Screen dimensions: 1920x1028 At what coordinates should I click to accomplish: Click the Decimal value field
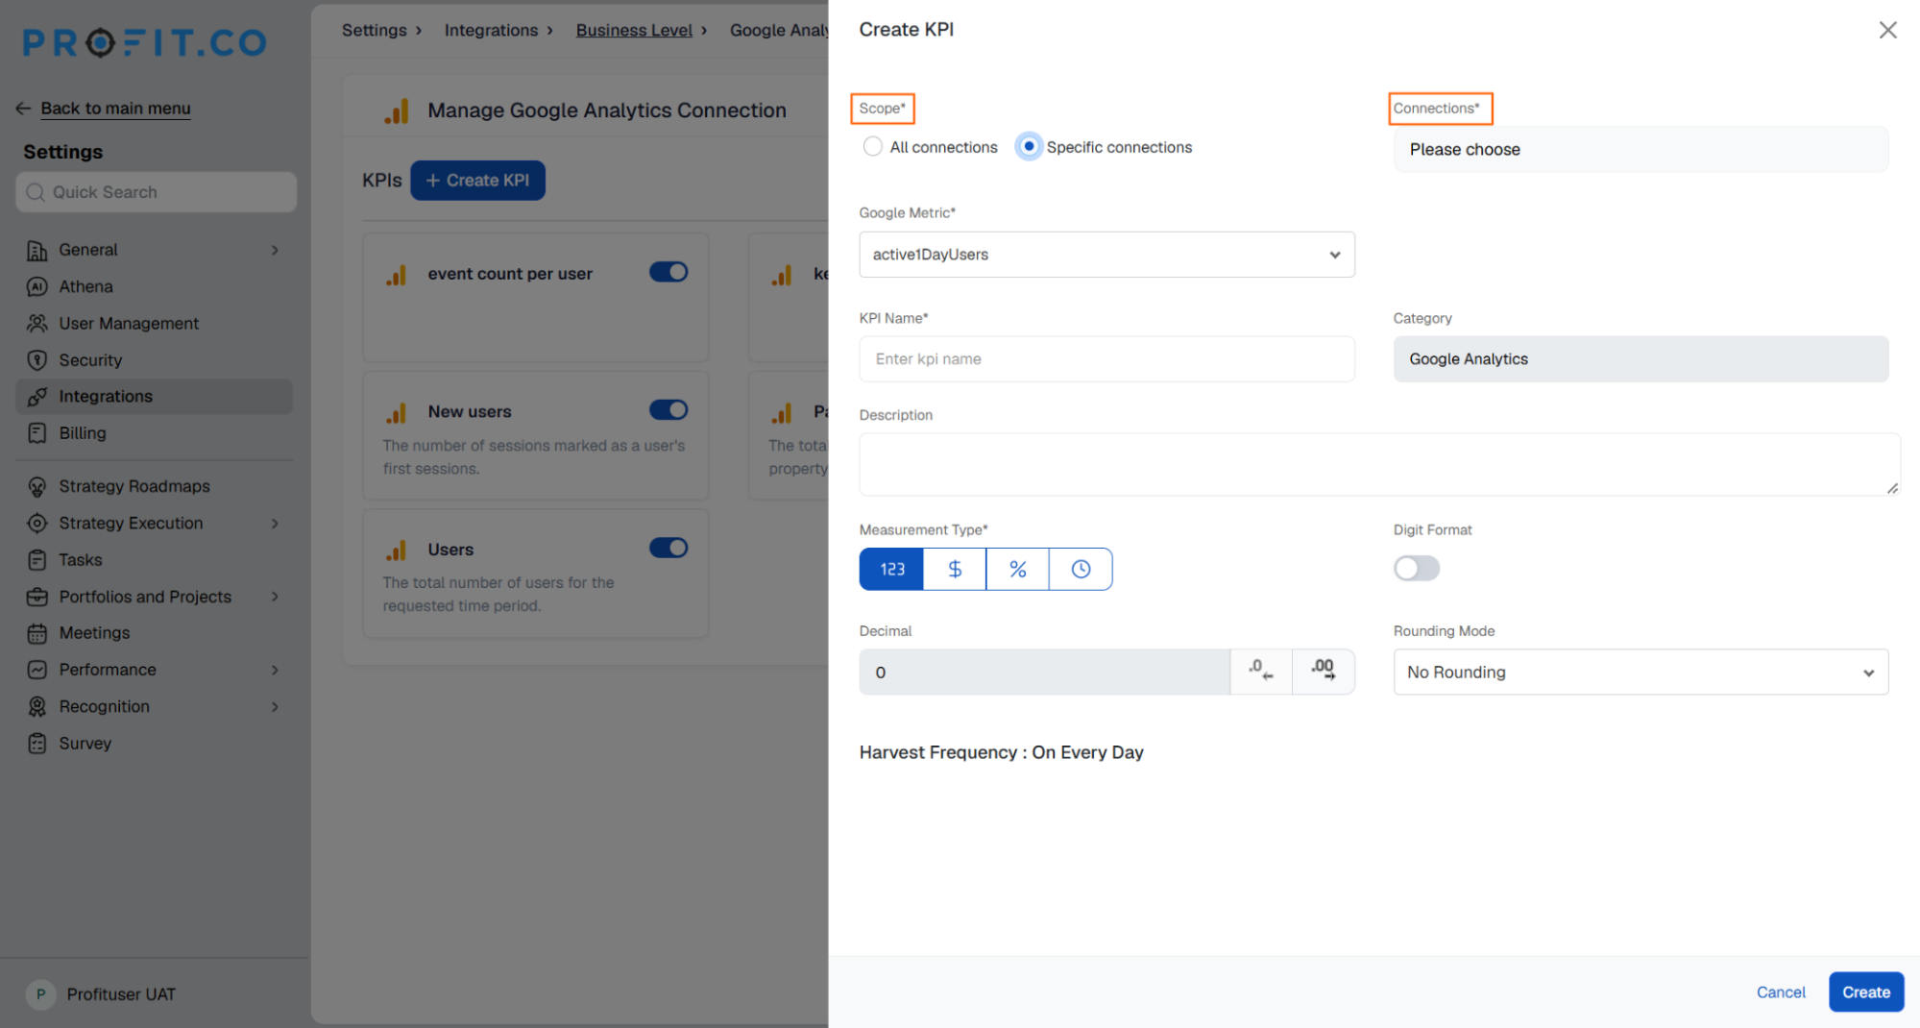[x=1044, y=673]
